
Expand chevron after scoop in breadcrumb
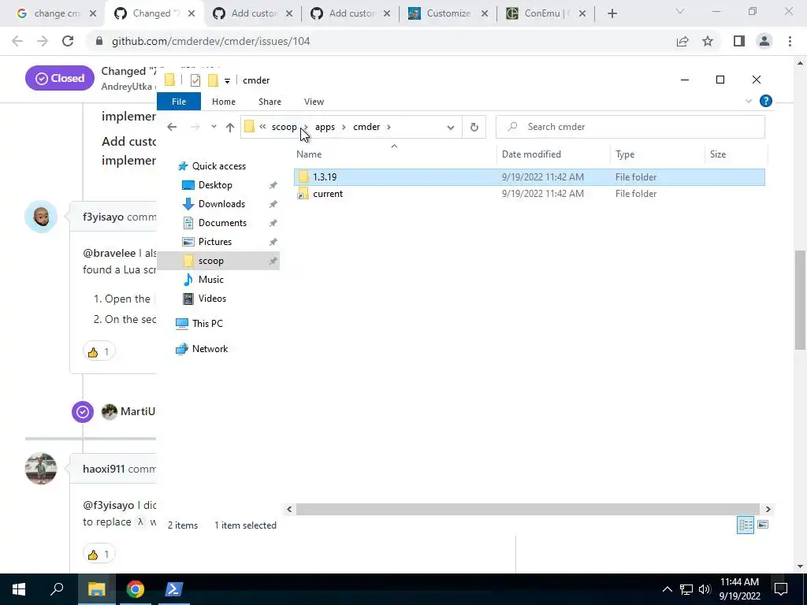[306, 127]
